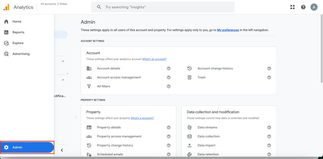Click the search magnifier icon
Screen dimensions: 323x159
click(99, 7)
